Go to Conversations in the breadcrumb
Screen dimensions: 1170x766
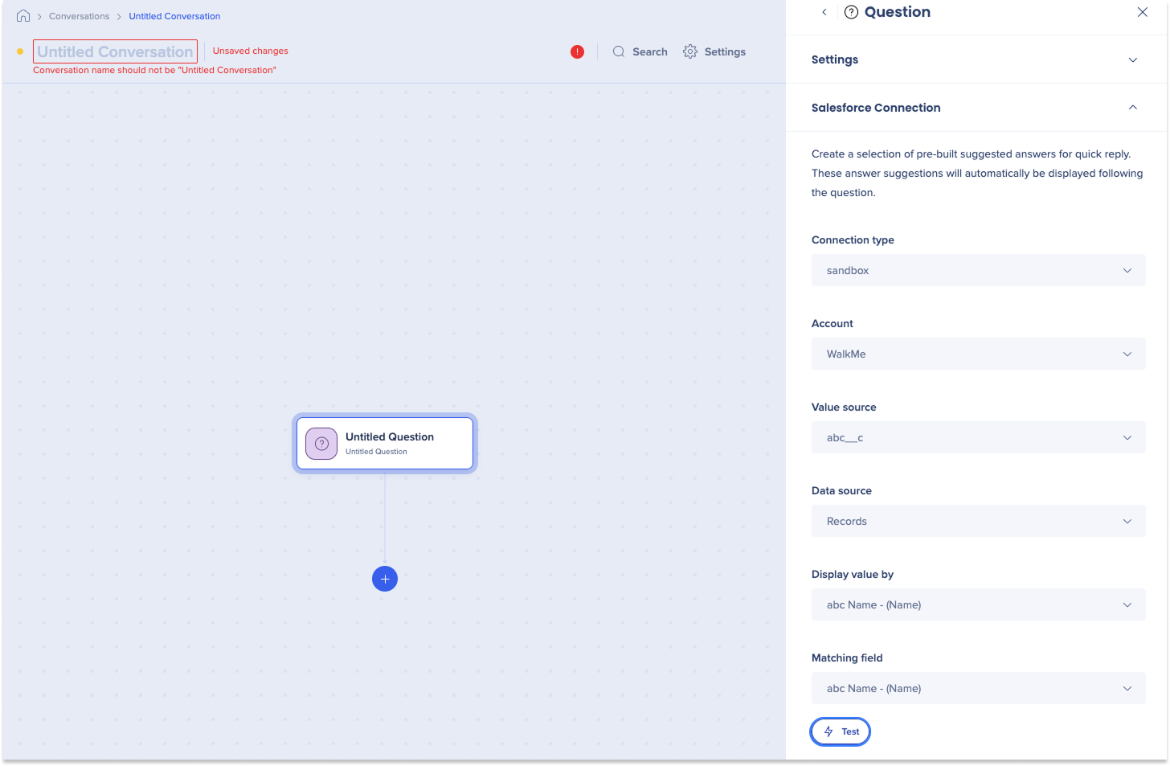(79, 16)
